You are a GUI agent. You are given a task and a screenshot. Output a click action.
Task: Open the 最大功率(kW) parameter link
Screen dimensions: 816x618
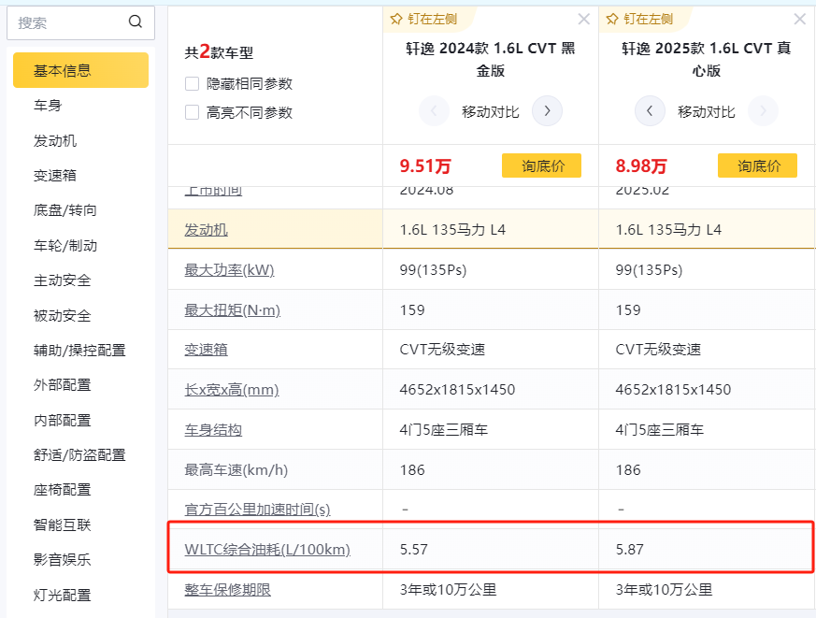tap(229, 269)
